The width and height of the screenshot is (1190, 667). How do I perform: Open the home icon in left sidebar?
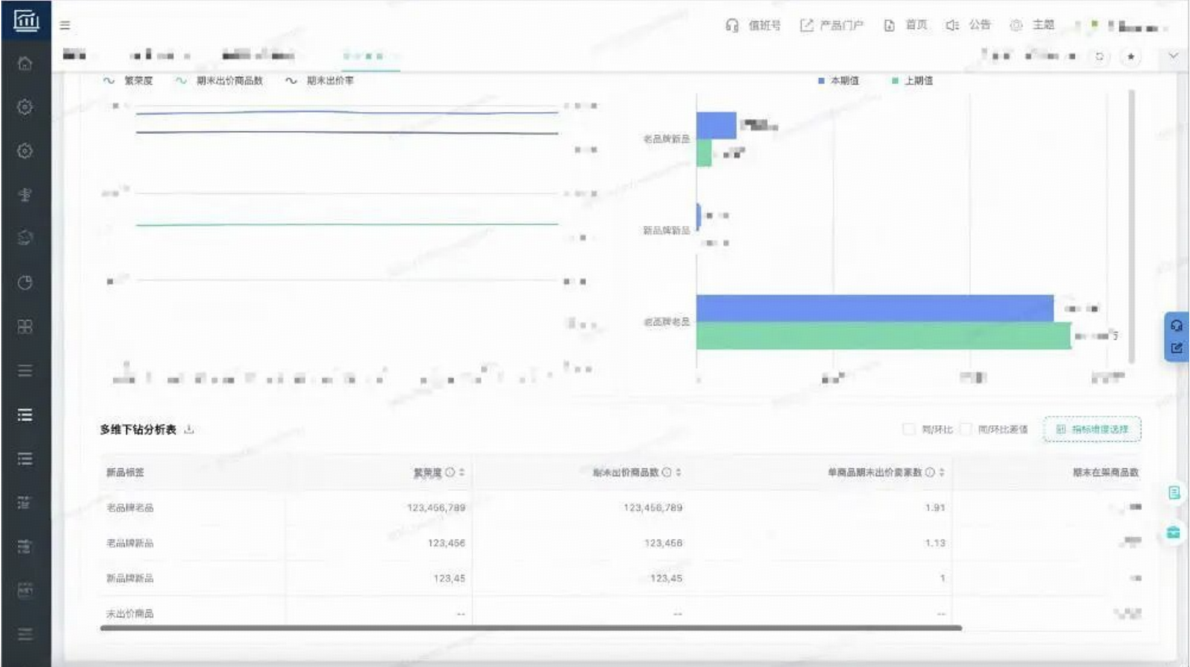click(x=25, y=63)
